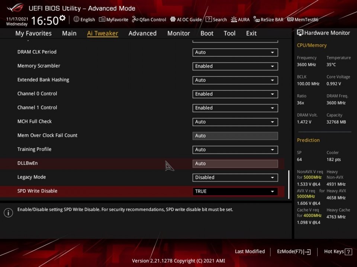Launch AI OC Guide icon

173,19
